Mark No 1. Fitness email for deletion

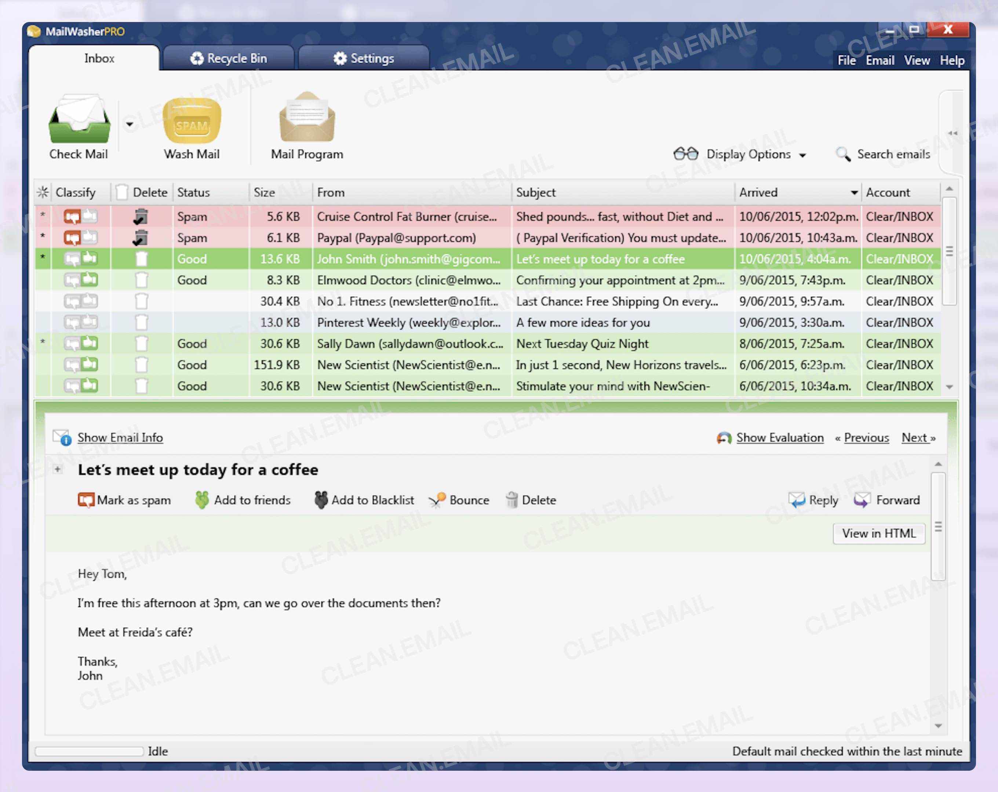[142, 301]
